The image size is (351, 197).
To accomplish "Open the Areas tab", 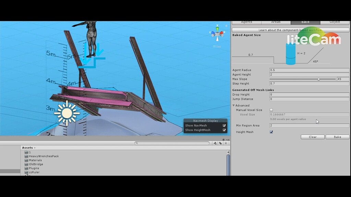I will point(275,22).
